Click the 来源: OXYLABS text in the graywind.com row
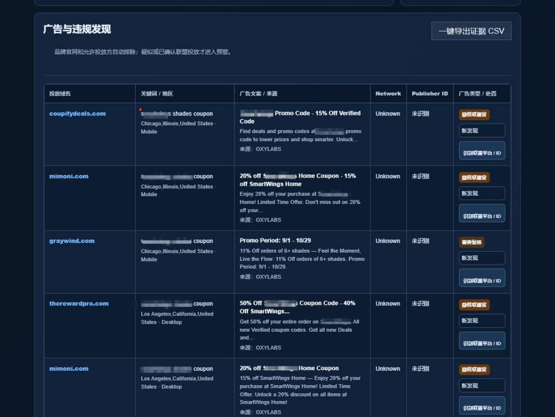 point(260,277)
